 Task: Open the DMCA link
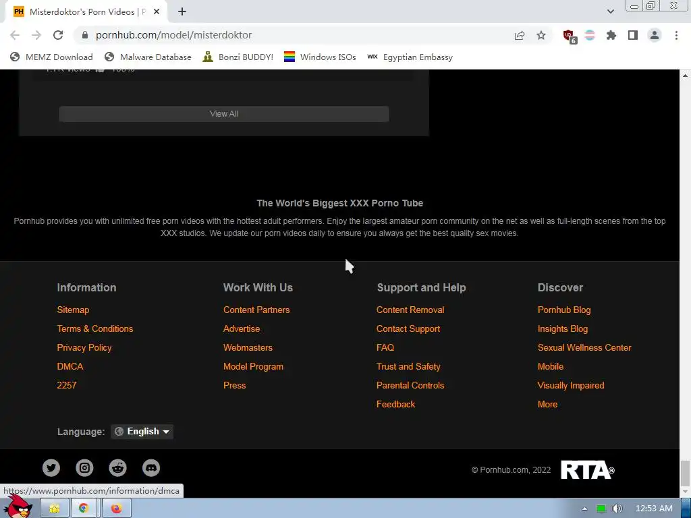click(70, 366)
